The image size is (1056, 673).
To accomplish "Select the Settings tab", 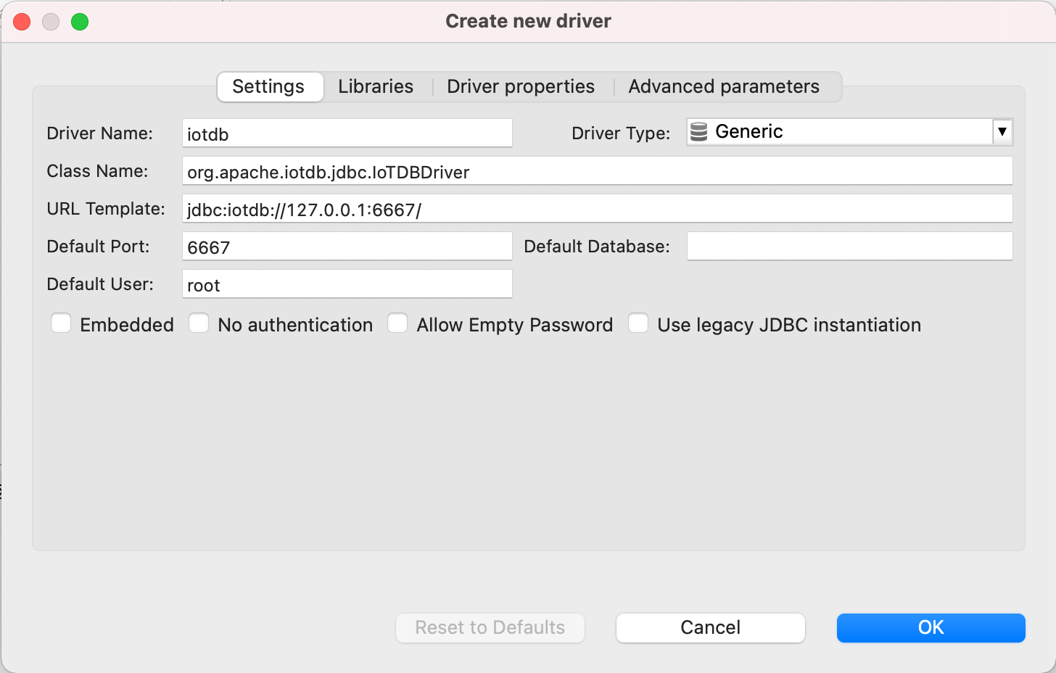I will (x=268, y=87).
